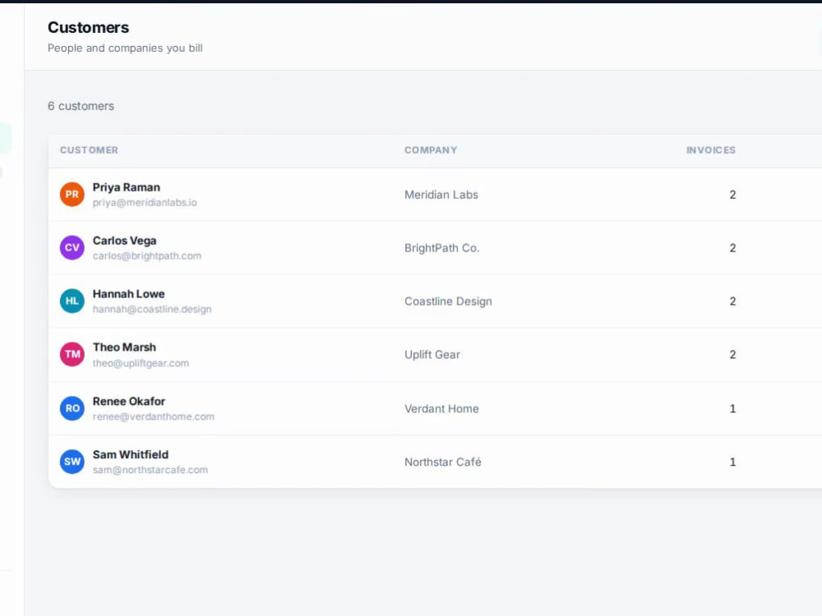Click Sam Whitfield's SW avatar
The image size is (822, 616).
coord(72,462)
